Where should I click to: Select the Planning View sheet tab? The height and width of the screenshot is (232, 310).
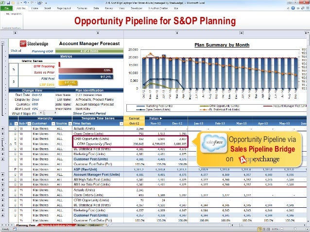tap(26, 225)
